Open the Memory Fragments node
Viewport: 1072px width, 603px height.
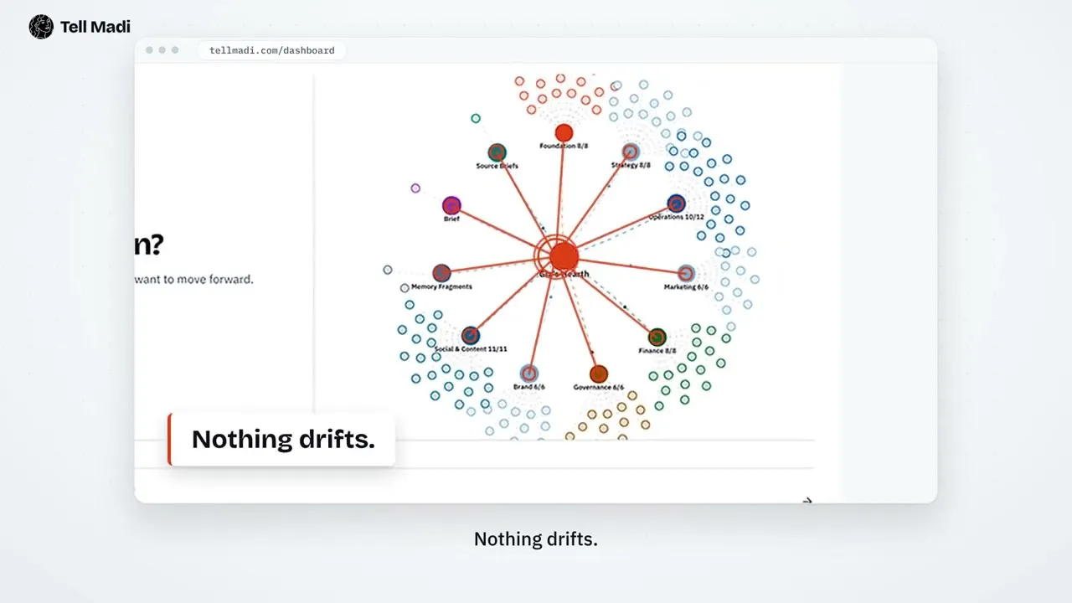(x=441, y=273)
